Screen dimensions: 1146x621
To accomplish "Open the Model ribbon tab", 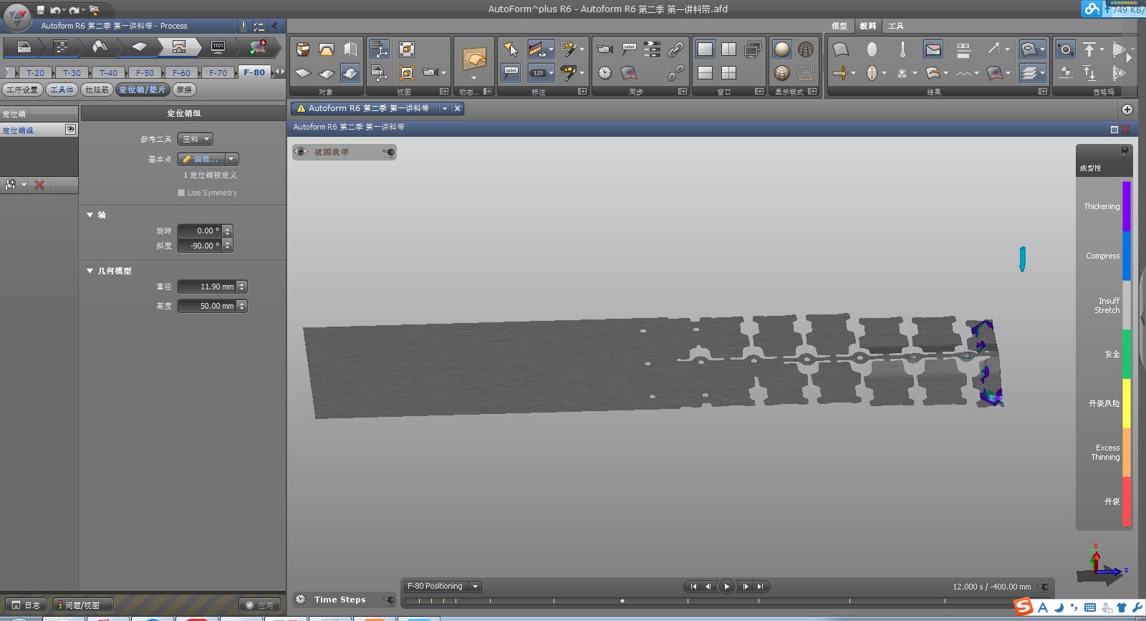I will coord(839,26).
